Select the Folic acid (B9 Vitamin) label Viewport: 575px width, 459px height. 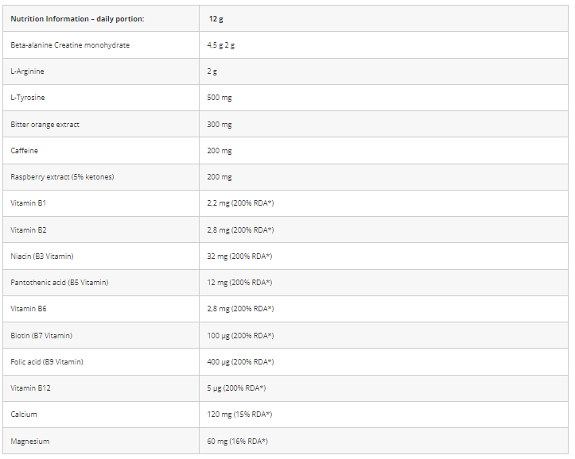click(47, 362)
